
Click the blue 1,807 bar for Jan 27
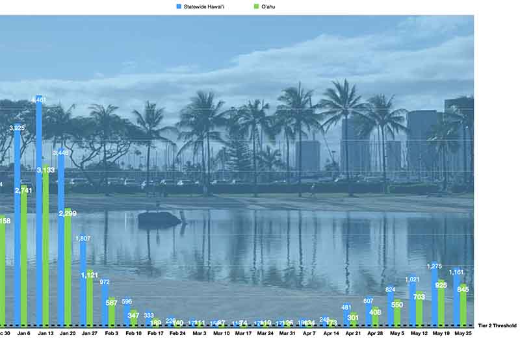tap(83, 284)
